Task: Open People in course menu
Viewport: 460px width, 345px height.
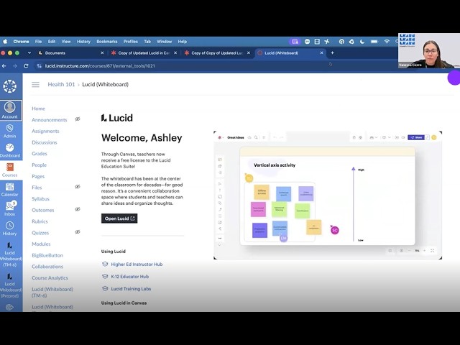Action: pos(39,165)
